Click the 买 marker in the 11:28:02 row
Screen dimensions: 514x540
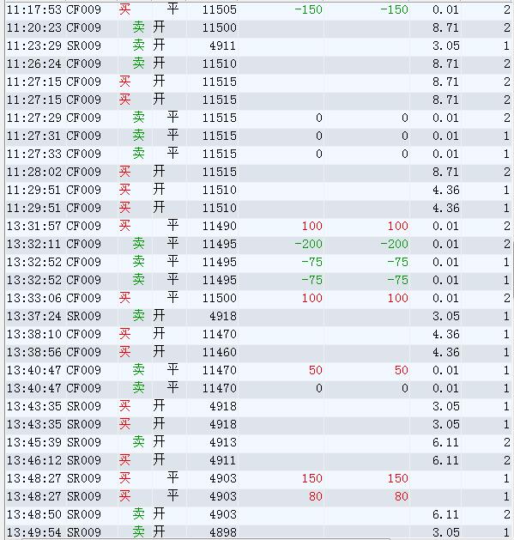[x=124, y=172]
